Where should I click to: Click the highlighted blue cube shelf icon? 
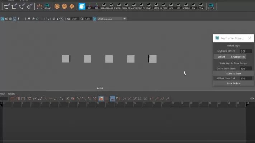[x=82, y=6]
